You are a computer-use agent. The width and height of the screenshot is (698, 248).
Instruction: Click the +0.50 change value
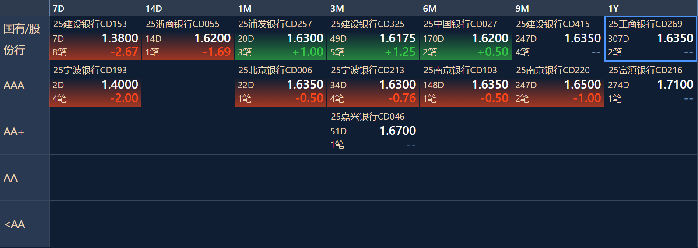[x=493, y=52]
